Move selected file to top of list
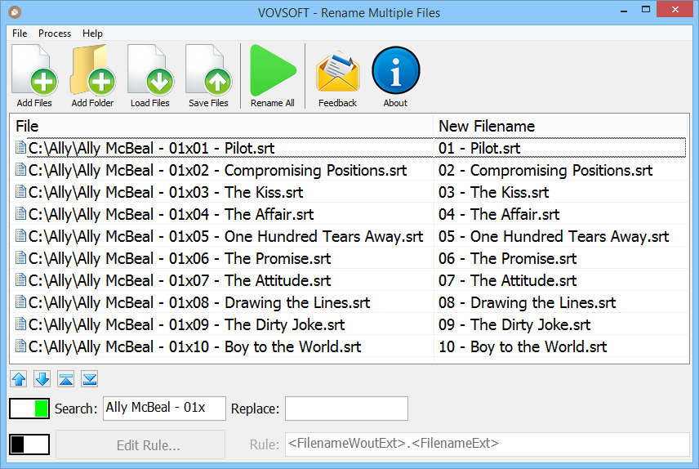The height and width of the screenshot is (469, 699). pyautogui.click(x=66, y=379)
